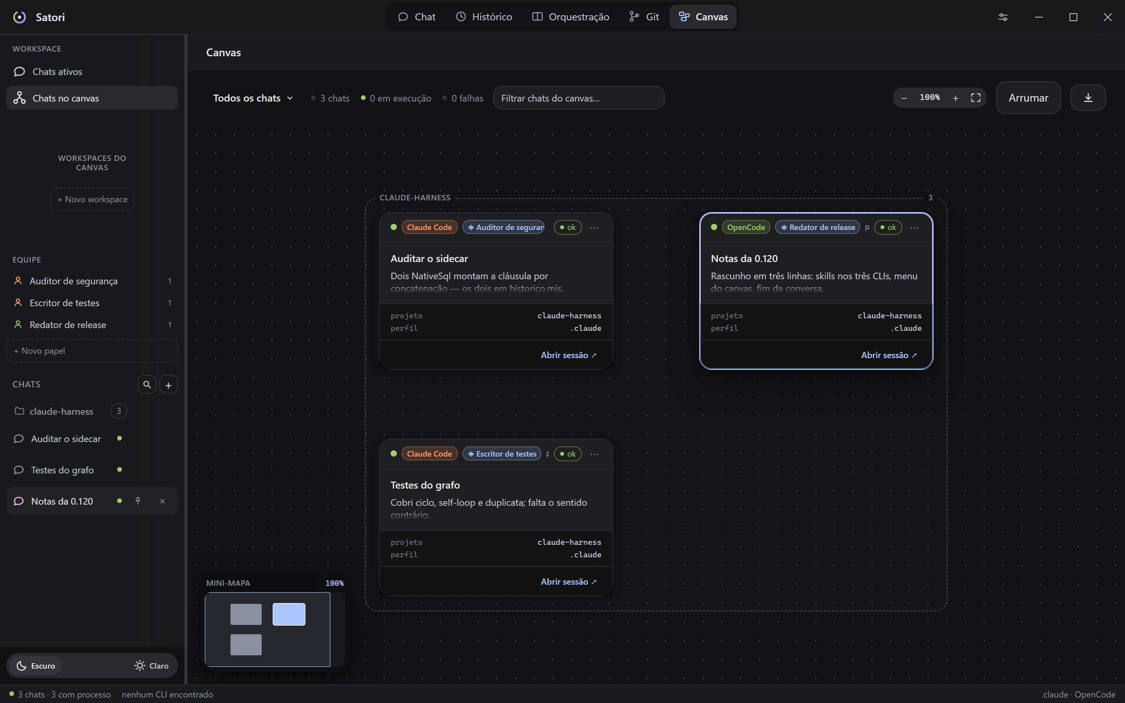Fit canvas to screen with the fullscreen icon
This screenshot has width=1125, height=703.
click(975, 98)
